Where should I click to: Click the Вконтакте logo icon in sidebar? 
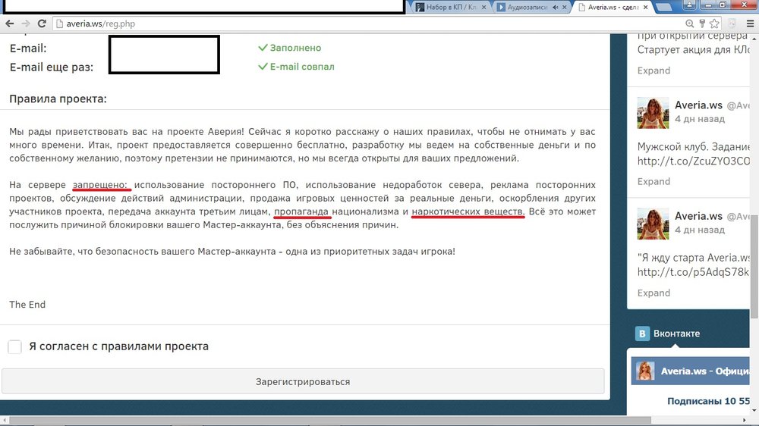point(642,334)
